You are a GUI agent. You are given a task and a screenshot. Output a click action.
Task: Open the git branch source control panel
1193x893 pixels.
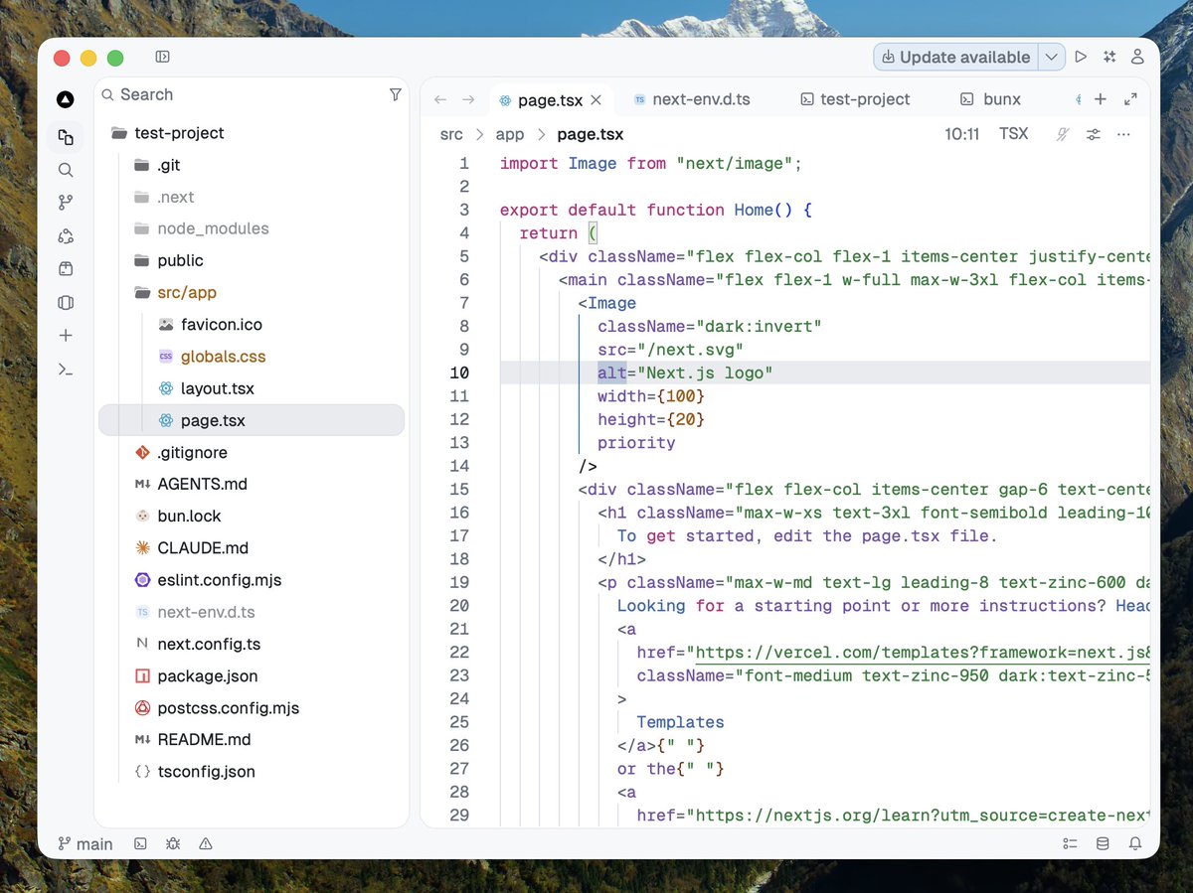66,203
